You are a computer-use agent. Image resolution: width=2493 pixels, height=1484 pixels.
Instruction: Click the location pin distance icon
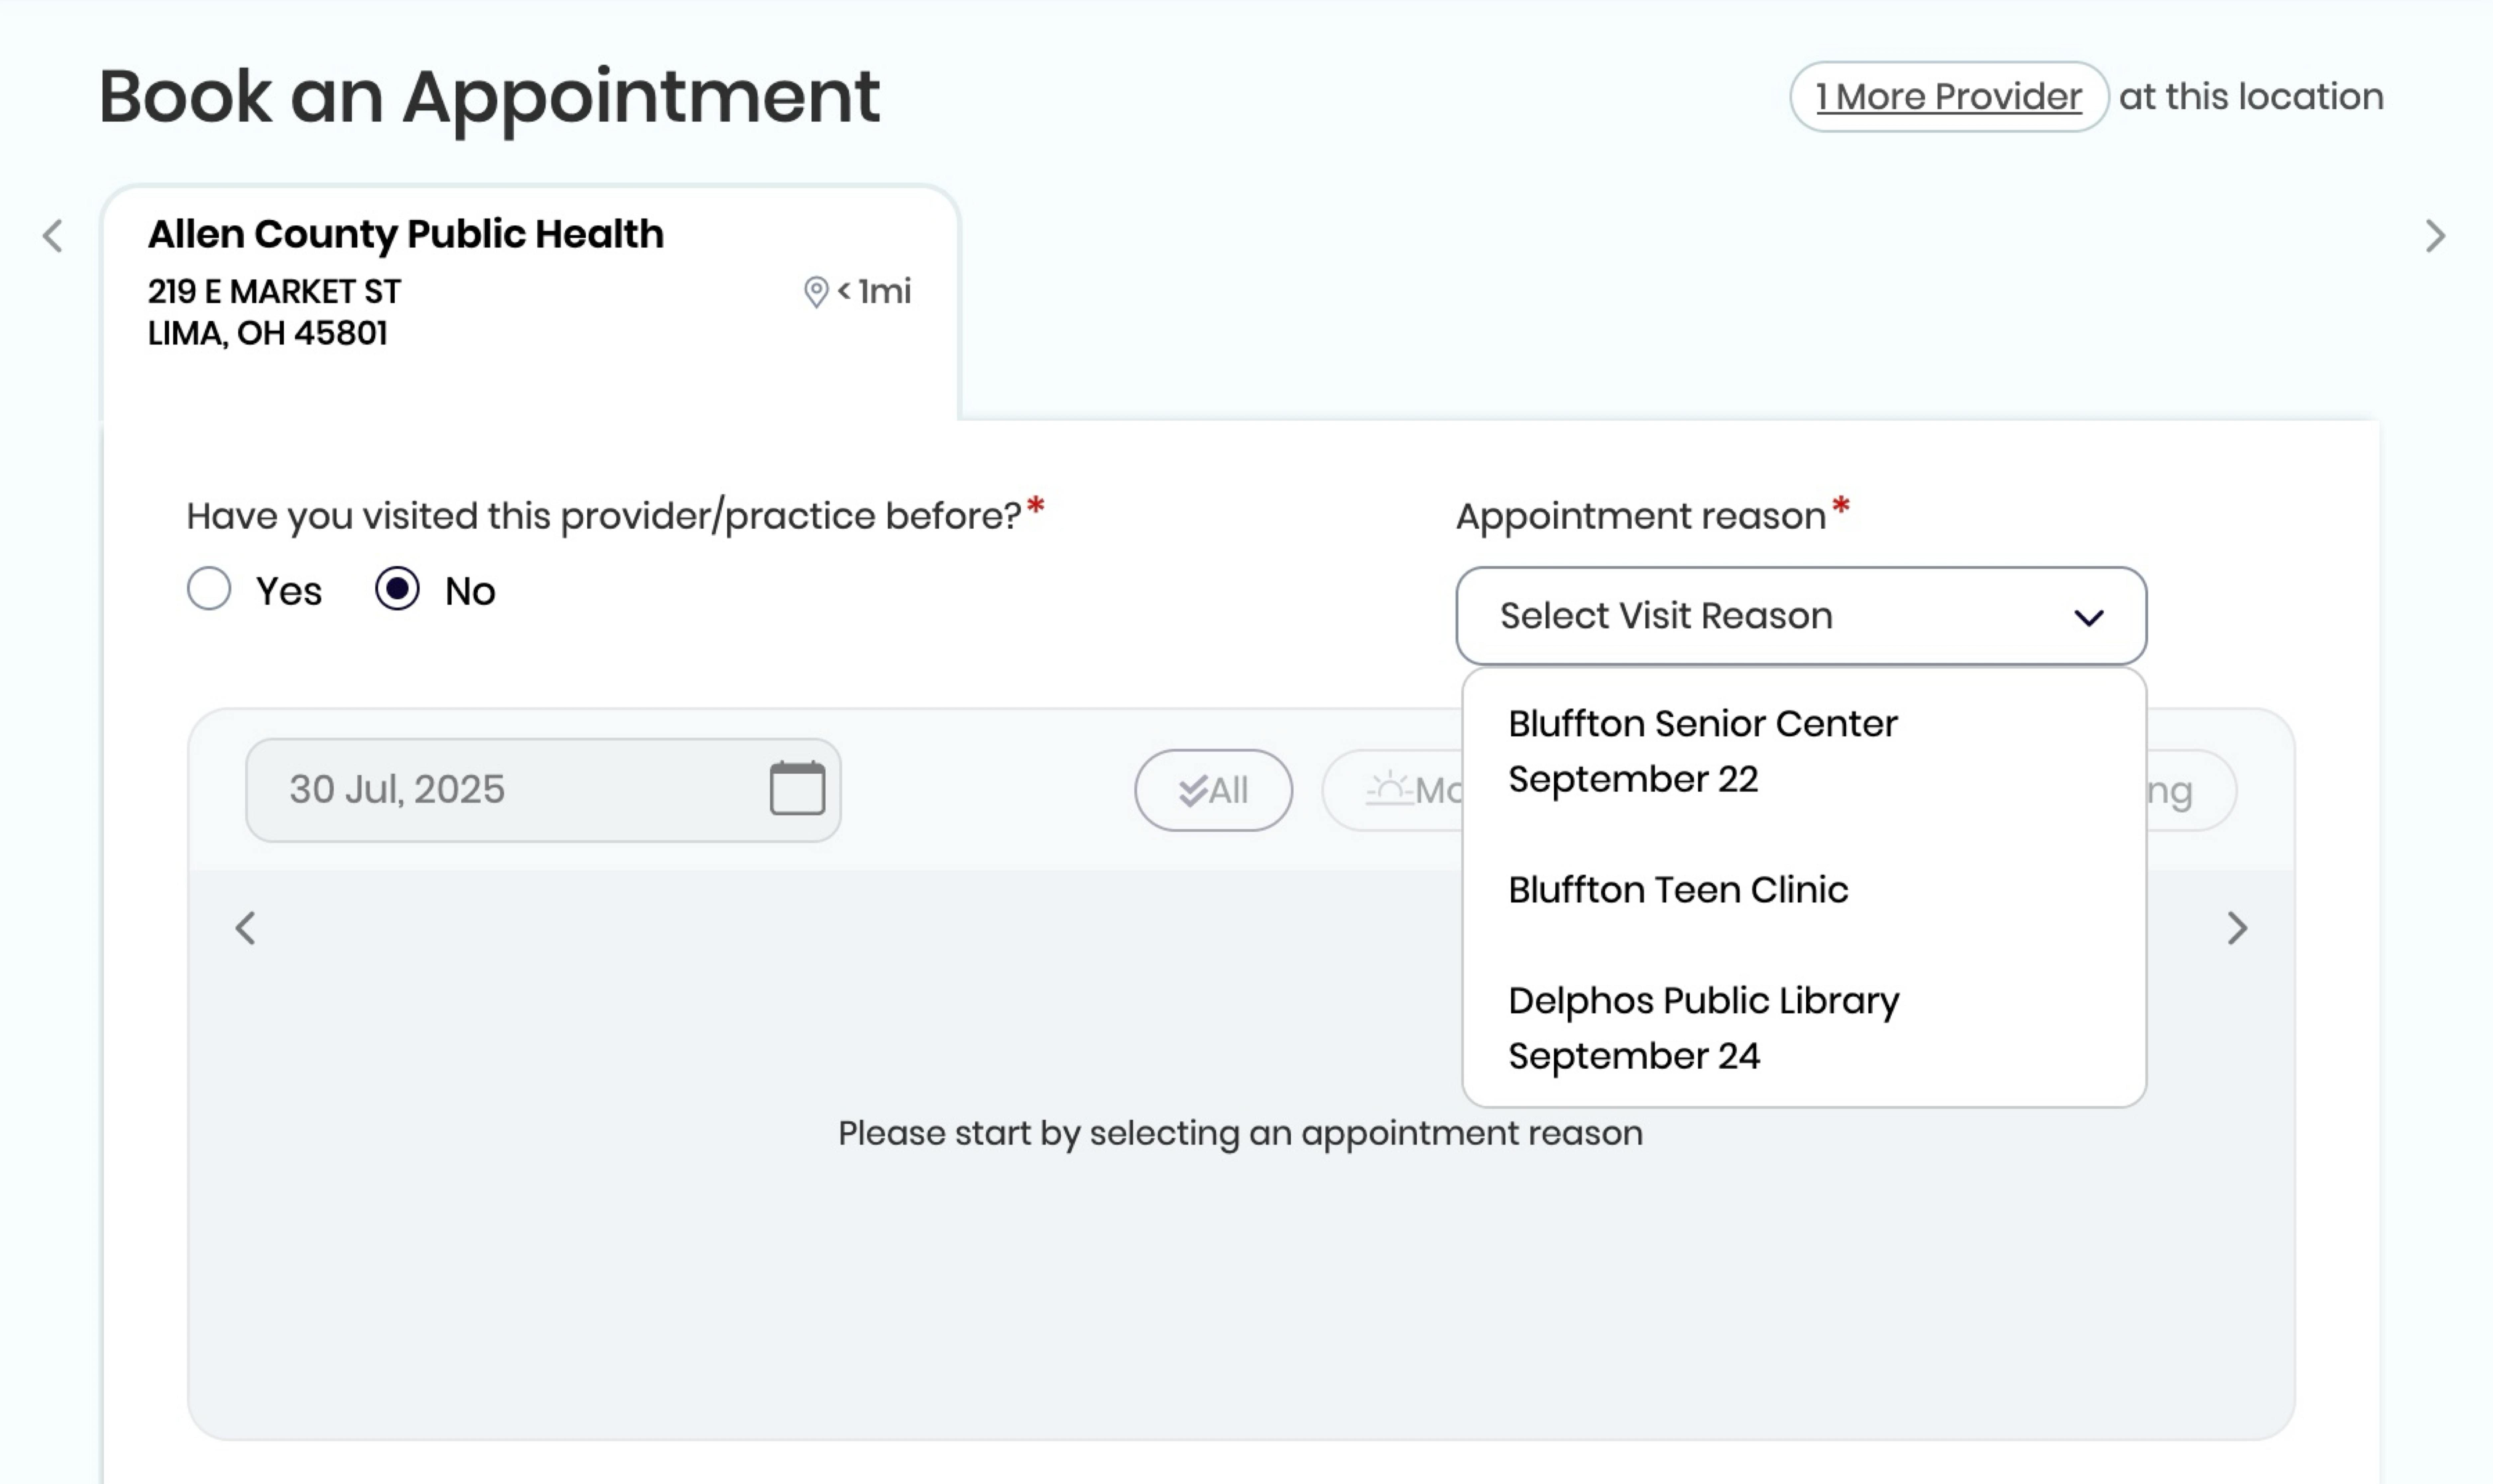816,292
